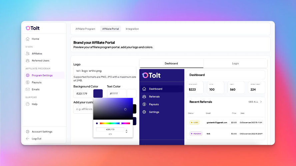Click the Affiliates people icon
Image resolution: width=296 pixels, height=166 pixels.
pyautogui.click(x=28, y=53)
